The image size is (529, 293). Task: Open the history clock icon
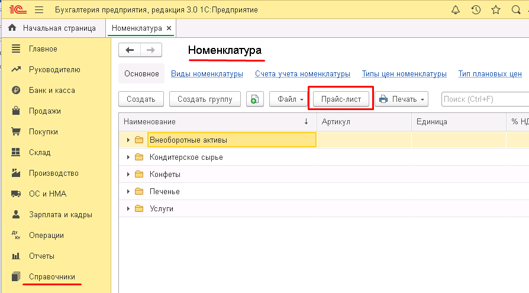476,10
